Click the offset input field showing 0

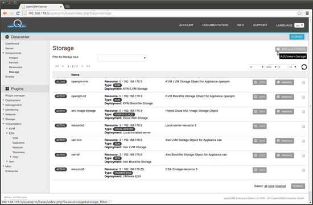[x=282, y=67]
